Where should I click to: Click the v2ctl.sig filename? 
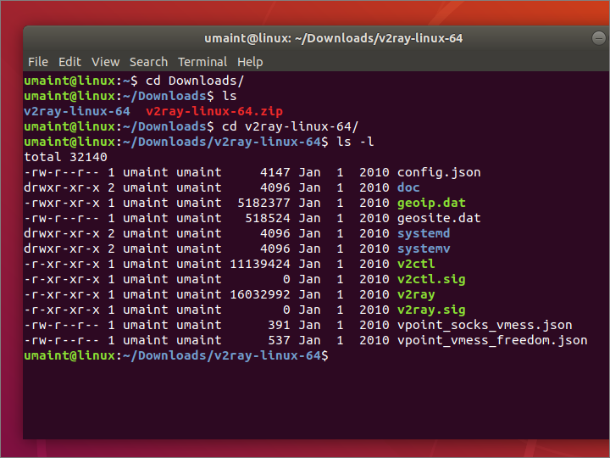click(x=430, y=279)
